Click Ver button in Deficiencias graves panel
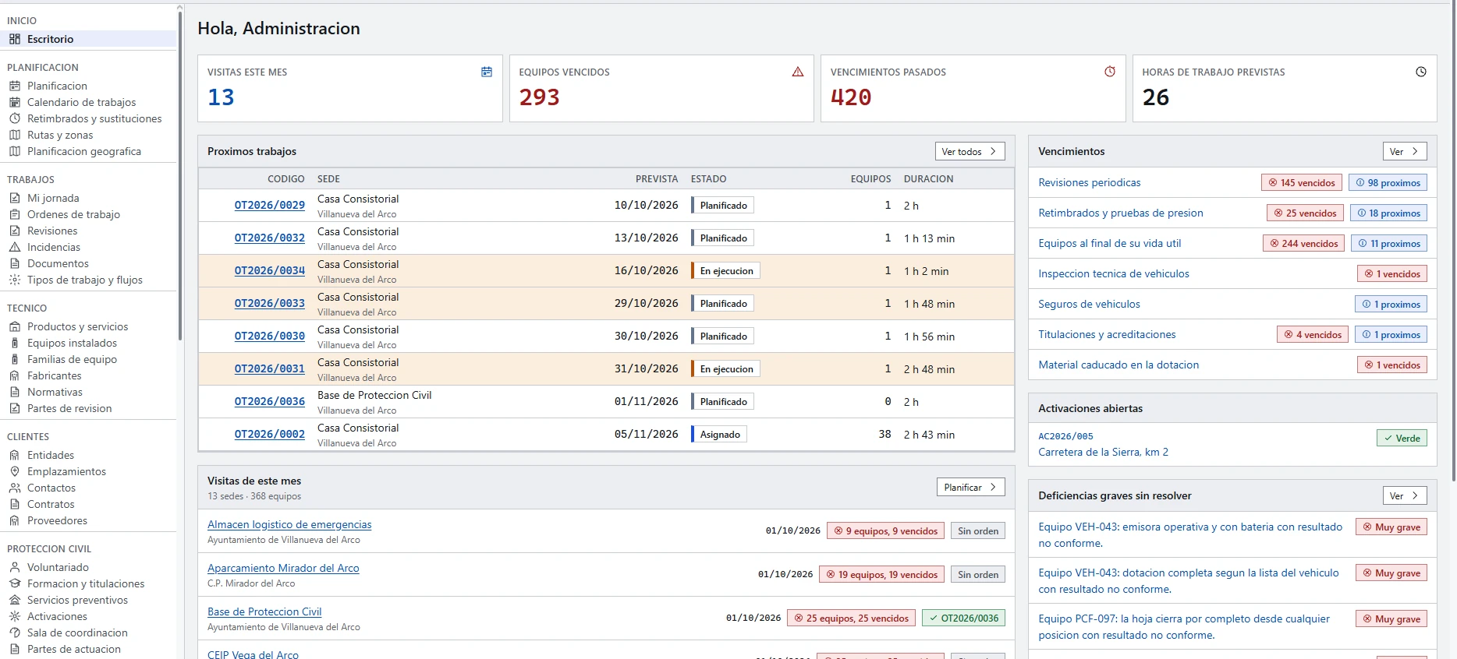This screenshot has width=1457, height=659. 1404,495
